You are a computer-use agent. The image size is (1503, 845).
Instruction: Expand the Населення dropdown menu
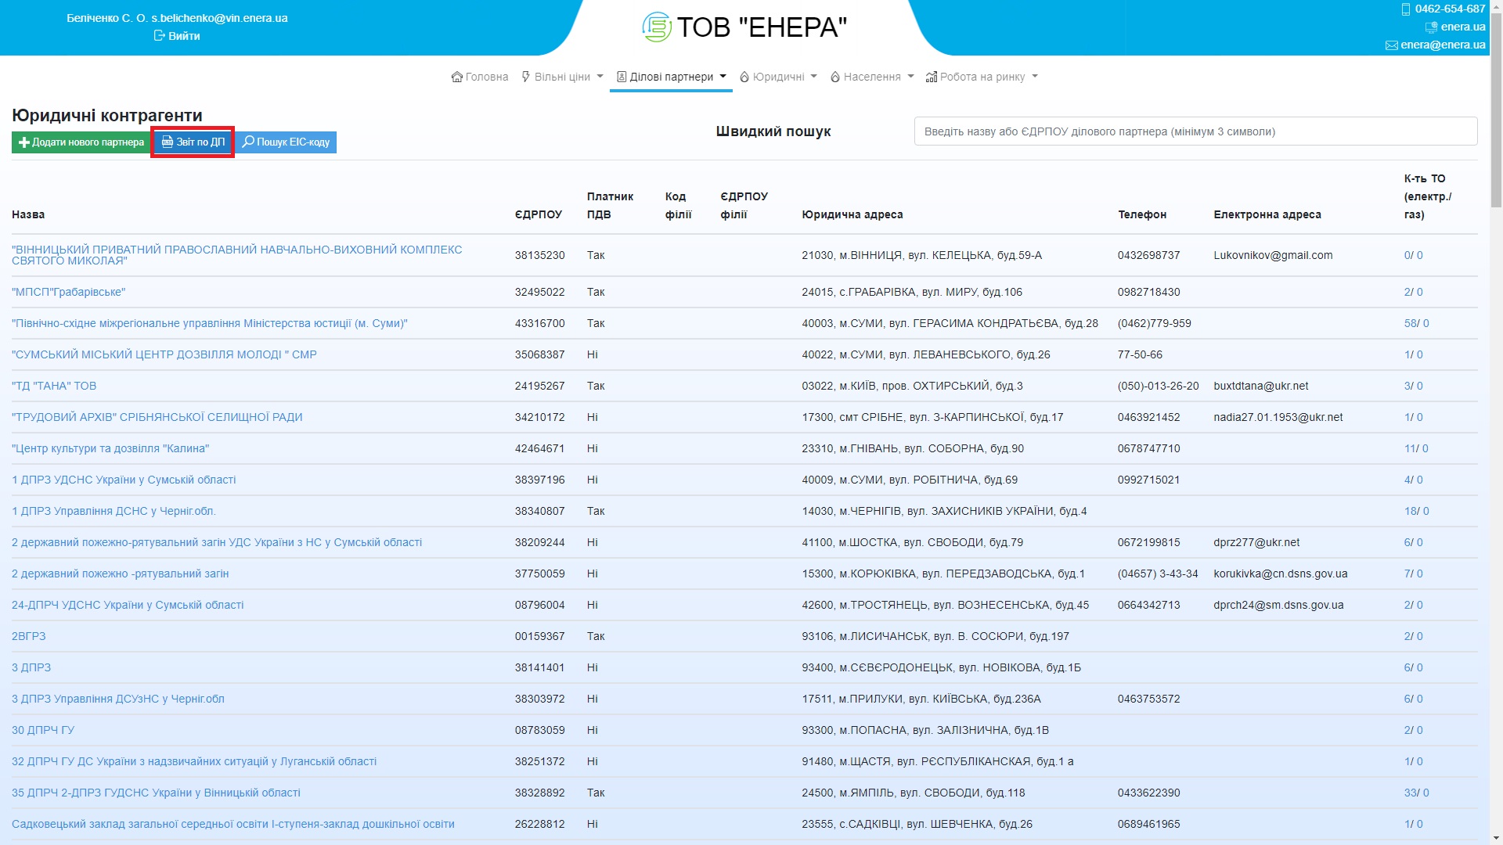[x=872, y=77]
